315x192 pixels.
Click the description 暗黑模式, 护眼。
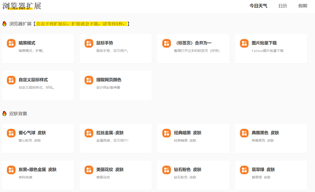click(x=31, y=51)
